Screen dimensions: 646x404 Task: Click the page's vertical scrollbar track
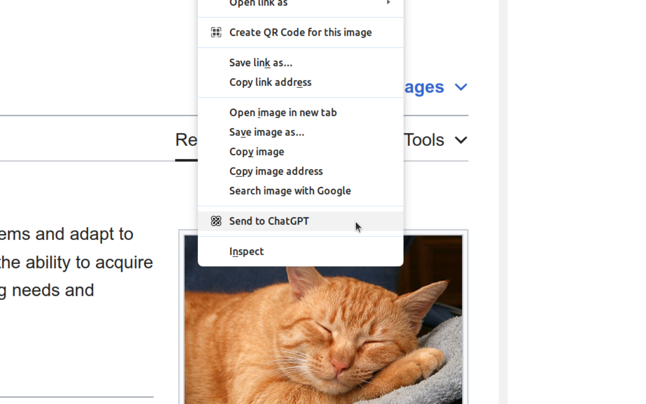[x=503, y=202]
